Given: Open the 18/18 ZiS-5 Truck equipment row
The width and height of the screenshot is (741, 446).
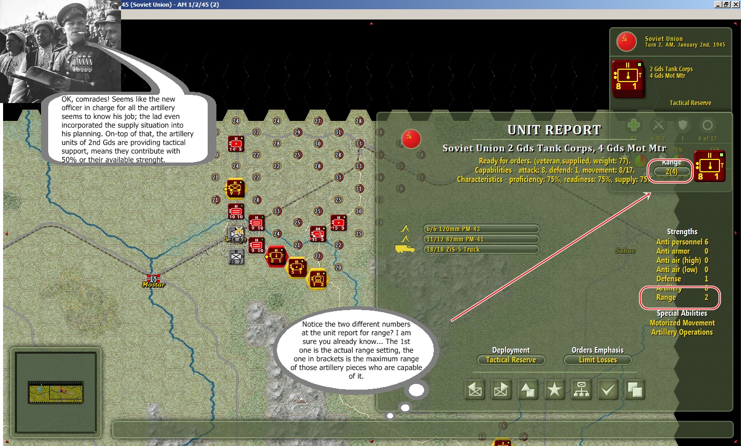Looking at the screenshot, I should [482, 249].
